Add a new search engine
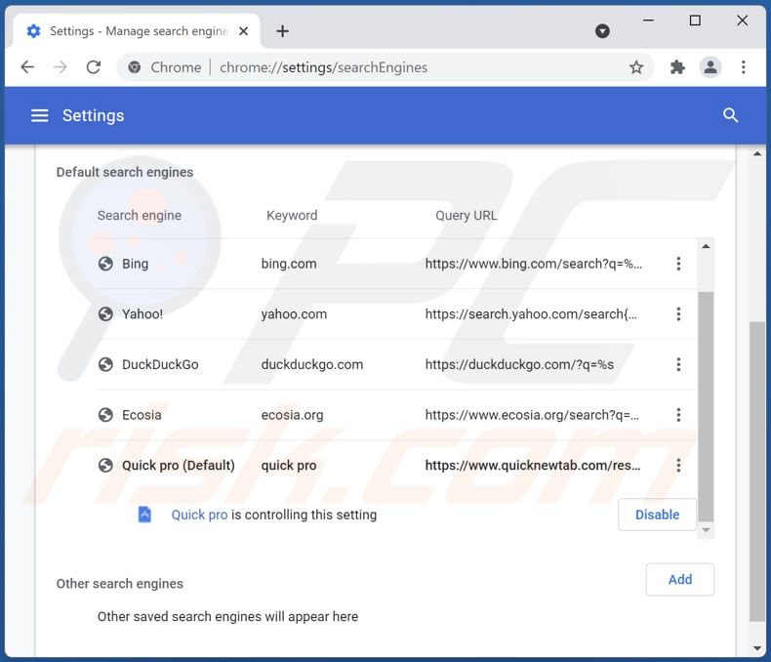 pos(679,579)
